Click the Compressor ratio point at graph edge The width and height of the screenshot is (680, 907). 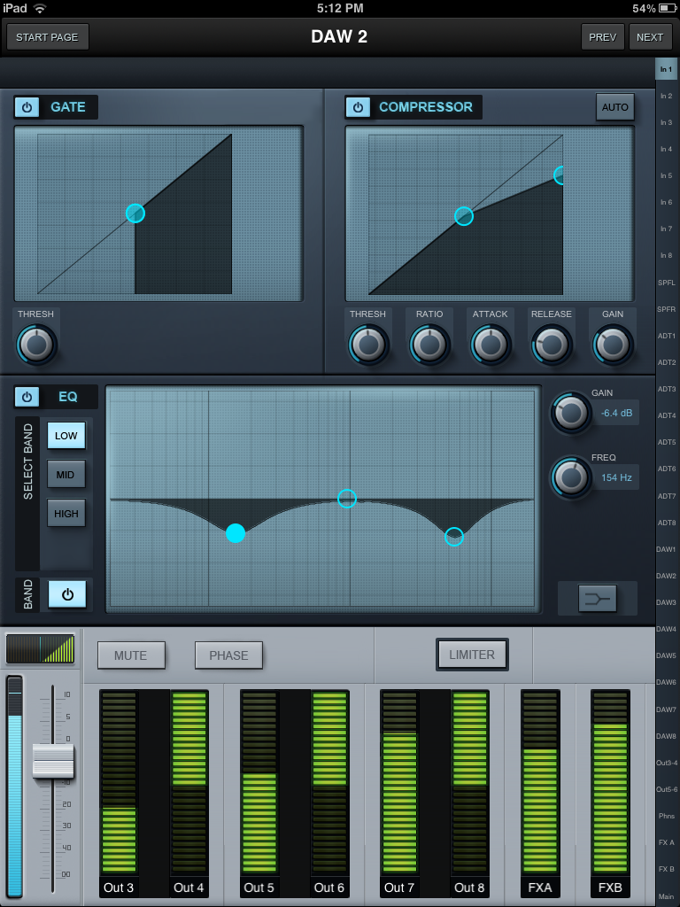(x=560, y=175)
